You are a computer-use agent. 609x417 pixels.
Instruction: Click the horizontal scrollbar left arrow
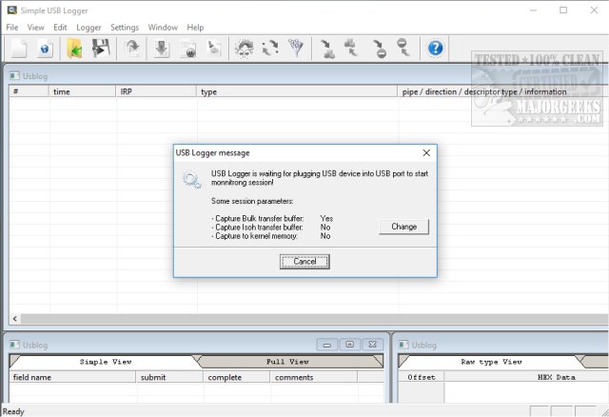click(x=15, y=319)
